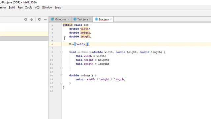Screen dimensions: 211x119
Task: Click 'double length' parameter in setDimens
Action: tap(150, 52)
